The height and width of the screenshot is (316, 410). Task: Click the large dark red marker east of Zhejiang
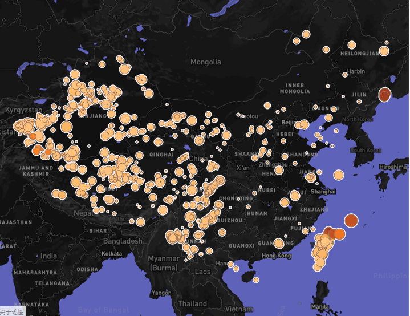tap(351, 221)
